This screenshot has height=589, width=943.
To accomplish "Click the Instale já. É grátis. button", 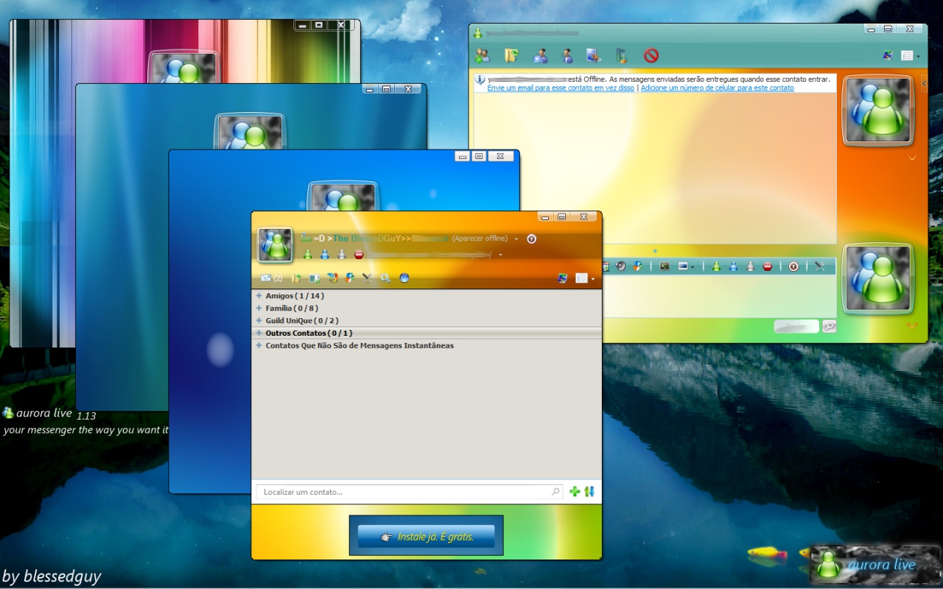I will (427, 536).
